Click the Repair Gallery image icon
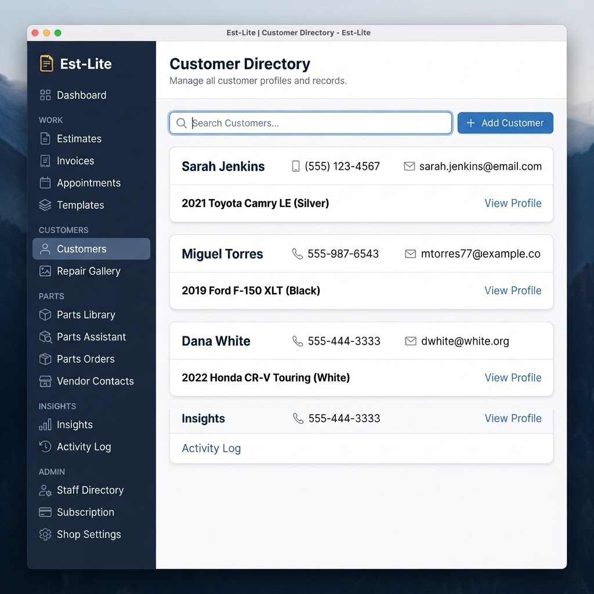The height and width of the screenshot is (594, 594). coord(45,271)
